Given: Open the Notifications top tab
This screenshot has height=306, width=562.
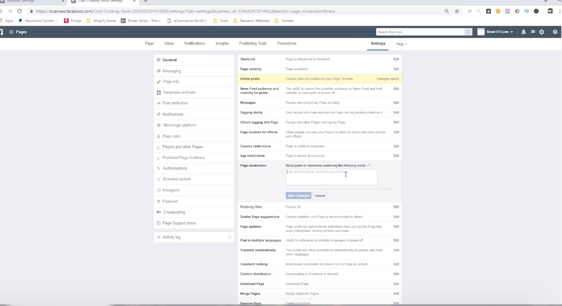Looking at the screenshot, I should tap(195, 43).
